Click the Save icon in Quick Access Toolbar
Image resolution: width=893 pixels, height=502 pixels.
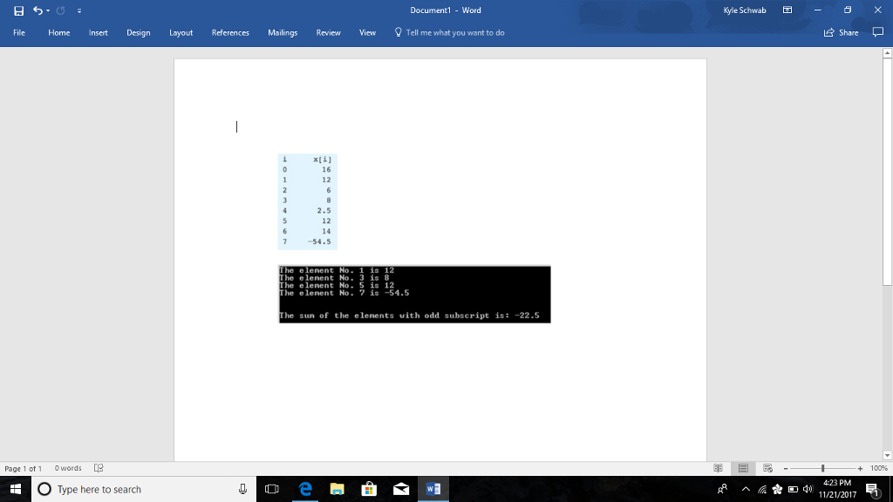tap(18, 10)
